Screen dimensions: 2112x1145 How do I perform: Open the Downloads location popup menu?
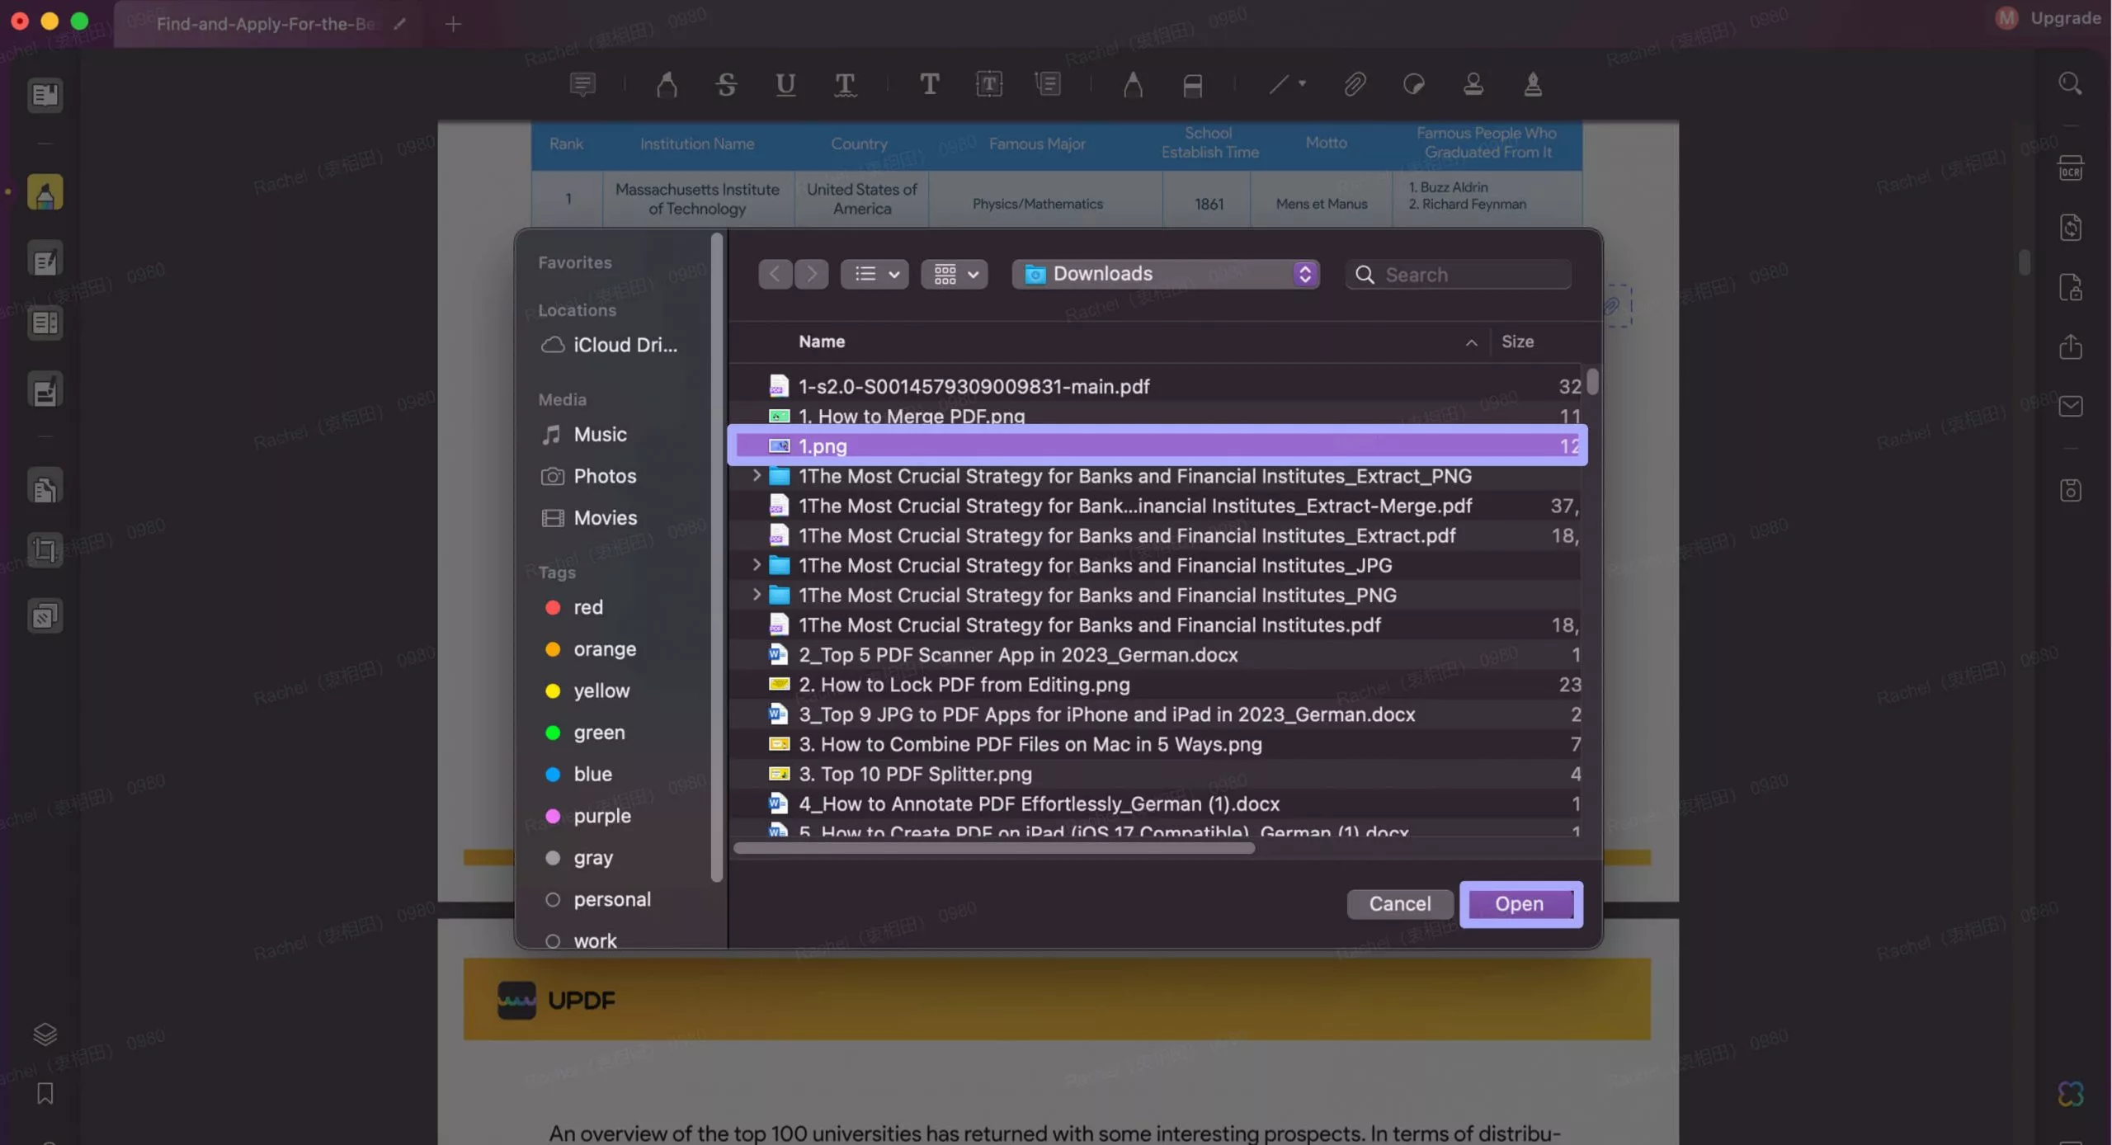pyautogui.click(x=1165, y=274)
